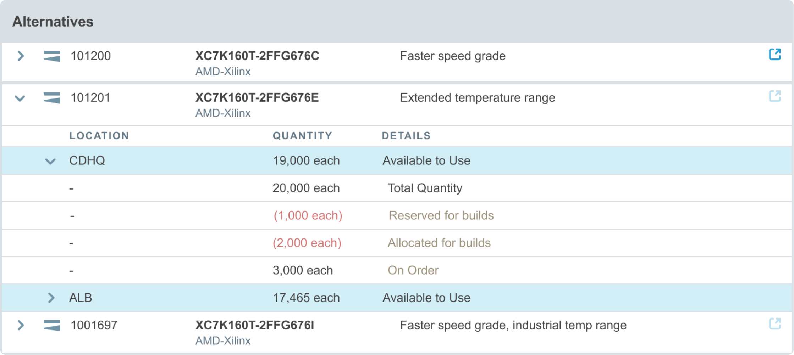Select the On Order row
The image size is (794, 355).
(397, 270)
